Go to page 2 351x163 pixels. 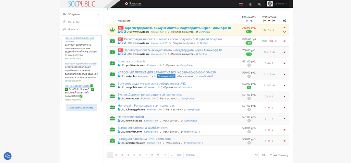[116, 155]
